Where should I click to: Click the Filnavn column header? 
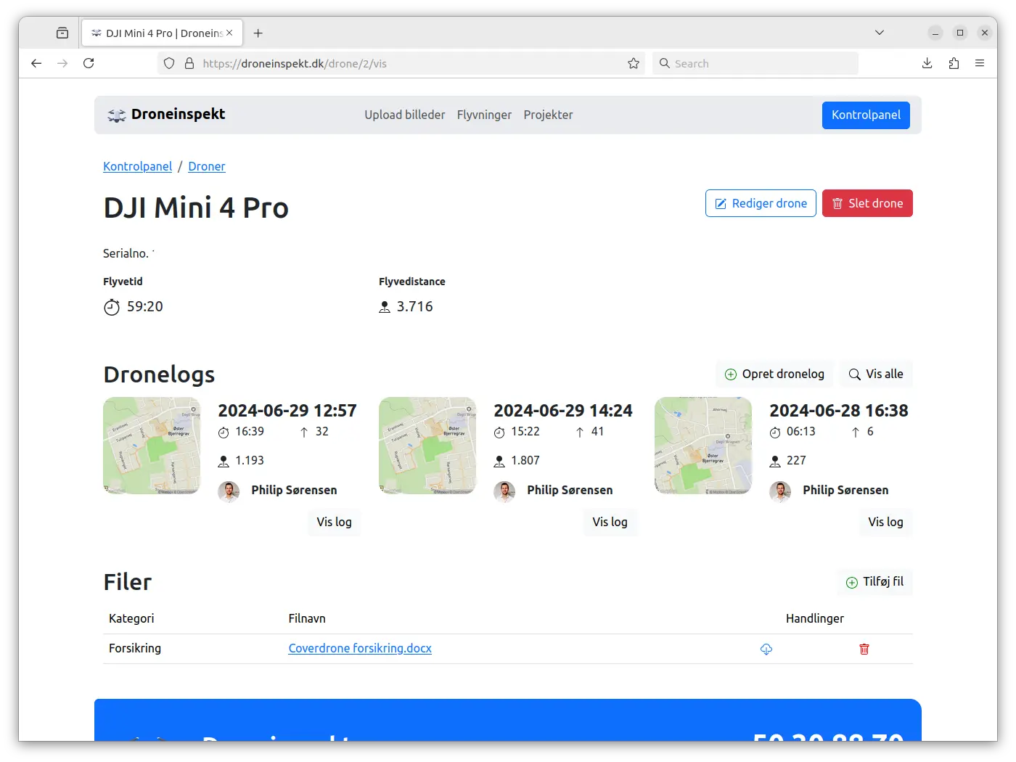307,618
